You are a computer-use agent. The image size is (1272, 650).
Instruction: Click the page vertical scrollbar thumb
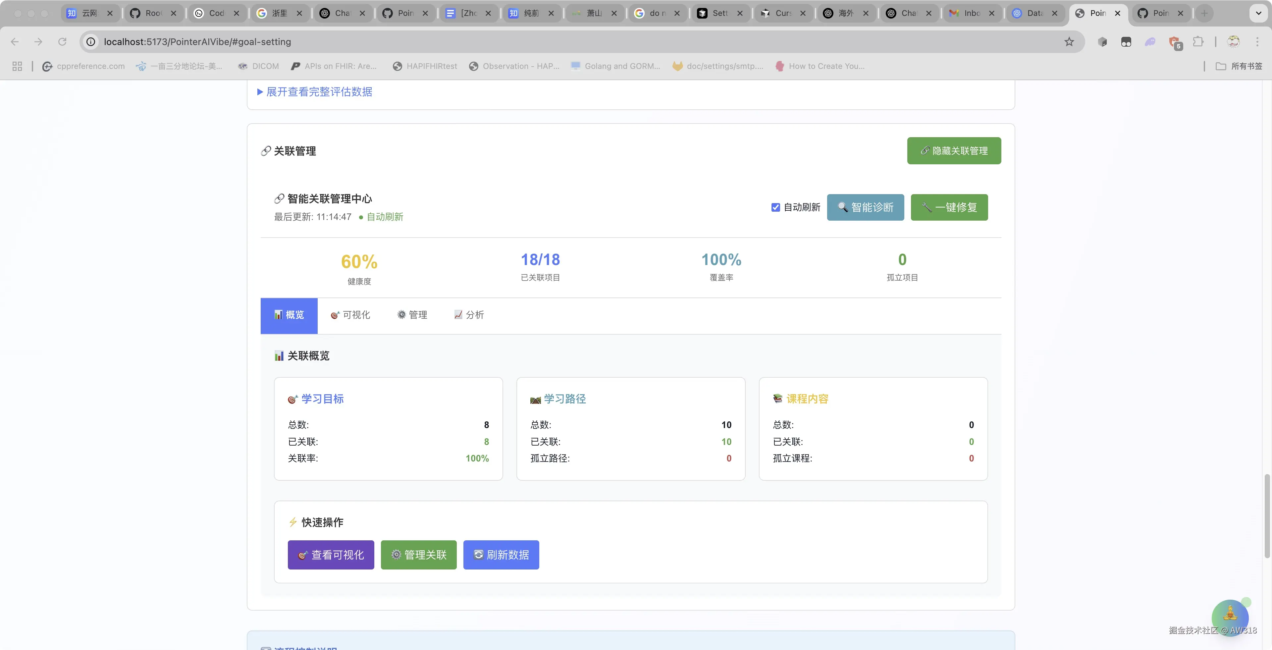tap(1267, 516)
